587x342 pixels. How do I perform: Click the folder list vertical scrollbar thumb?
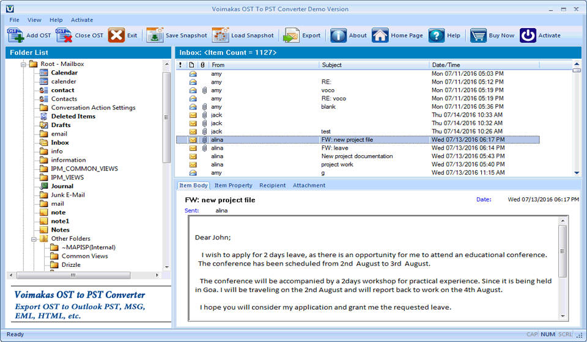click(x=166, y=118)
